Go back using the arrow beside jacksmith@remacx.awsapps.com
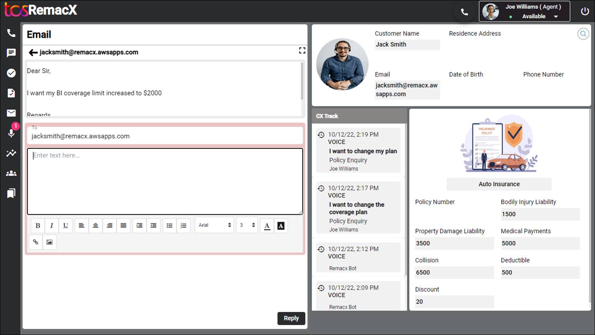This screenshot has width=595, height=335. click(x=33, y=52)
